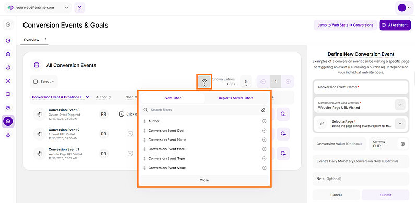Click the Note optional field
415x203 pixels.
(361, 179)
